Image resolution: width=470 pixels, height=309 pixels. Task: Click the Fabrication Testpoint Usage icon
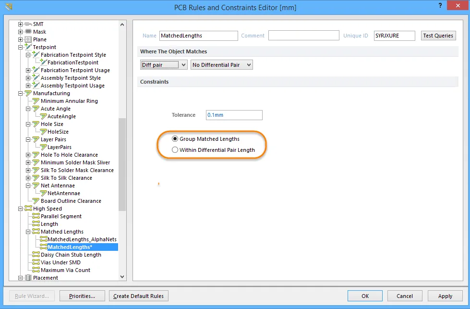click(36, 70)
